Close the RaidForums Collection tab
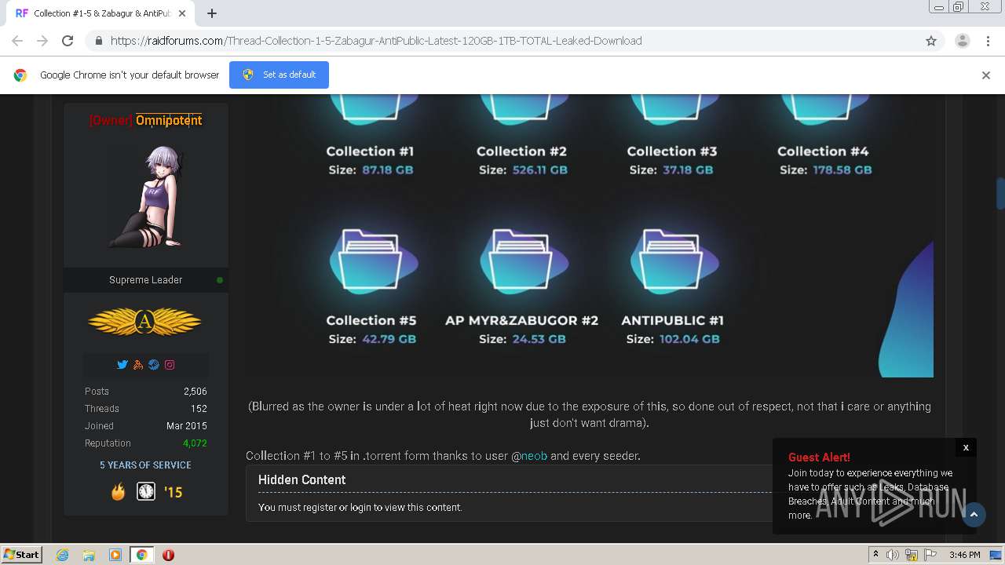 [182, 13]
